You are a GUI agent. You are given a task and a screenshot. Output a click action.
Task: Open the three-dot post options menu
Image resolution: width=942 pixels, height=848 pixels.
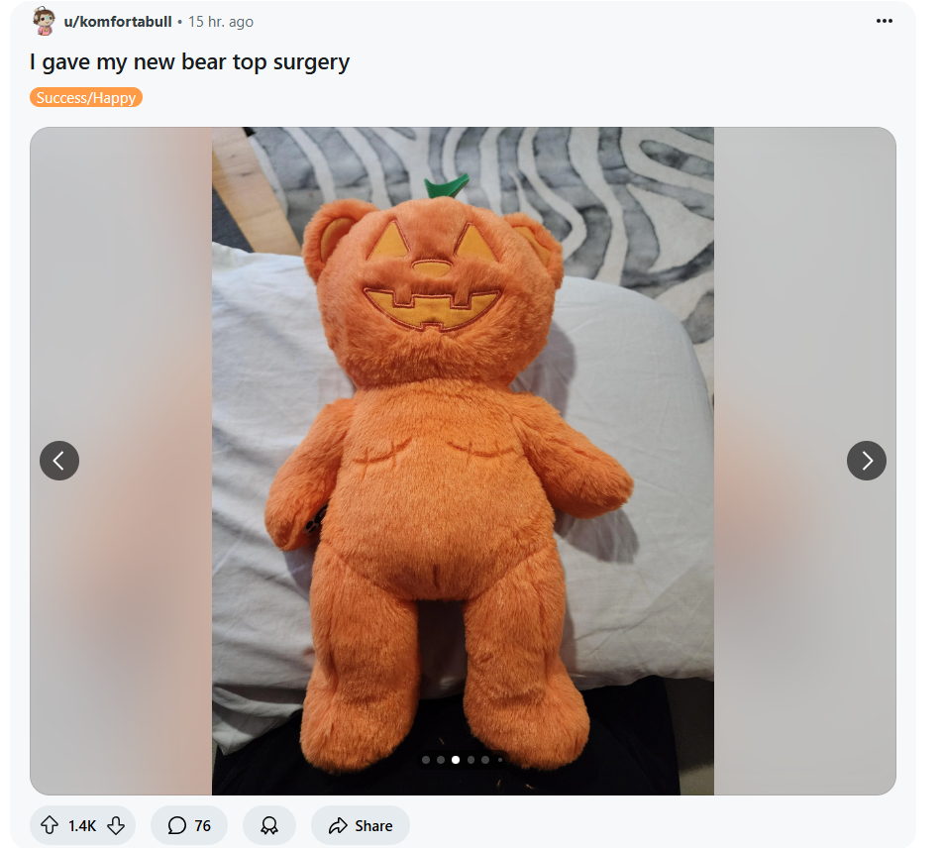(x=884, y=21)
